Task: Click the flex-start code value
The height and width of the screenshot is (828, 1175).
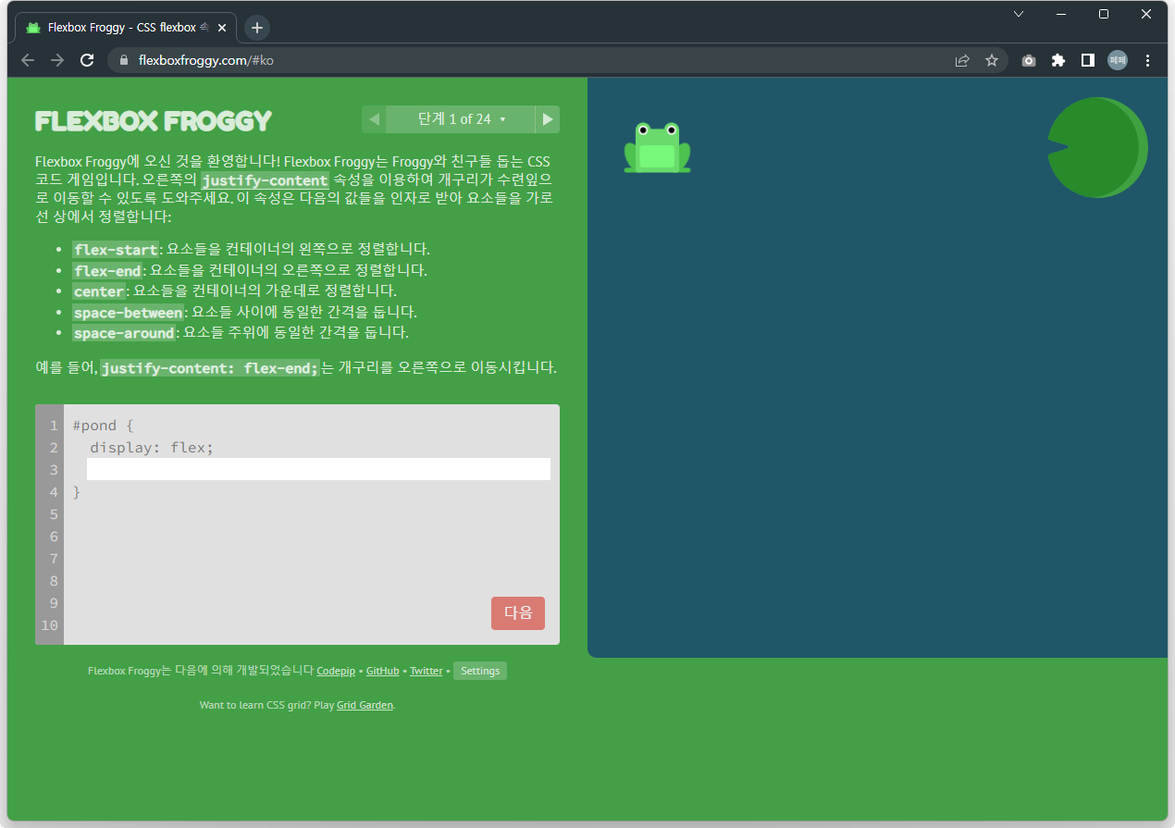Action: click(x=116, y=250)
